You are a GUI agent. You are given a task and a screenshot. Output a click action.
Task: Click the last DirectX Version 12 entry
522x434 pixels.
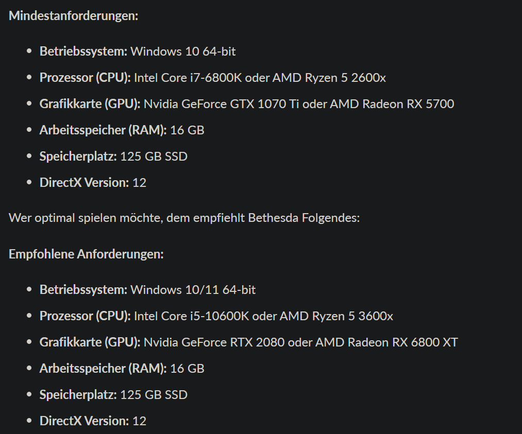pos(93,421)
